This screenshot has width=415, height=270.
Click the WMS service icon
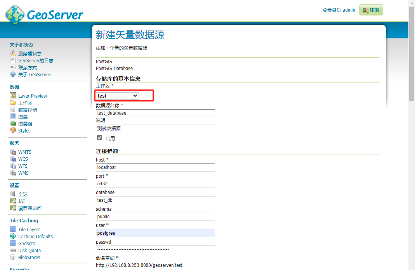pos(13,172)
